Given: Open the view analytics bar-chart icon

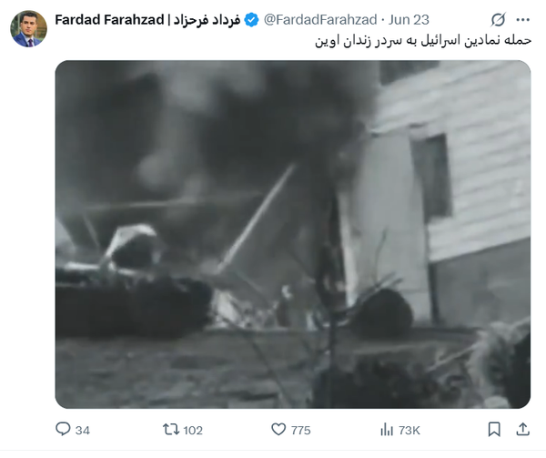Looking at the screenshot, I should (387, 430).
